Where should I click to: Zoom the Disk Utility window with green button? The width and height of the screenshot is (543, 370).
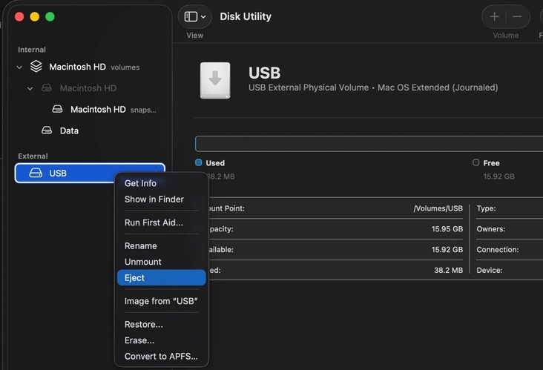tap(50, 16)
